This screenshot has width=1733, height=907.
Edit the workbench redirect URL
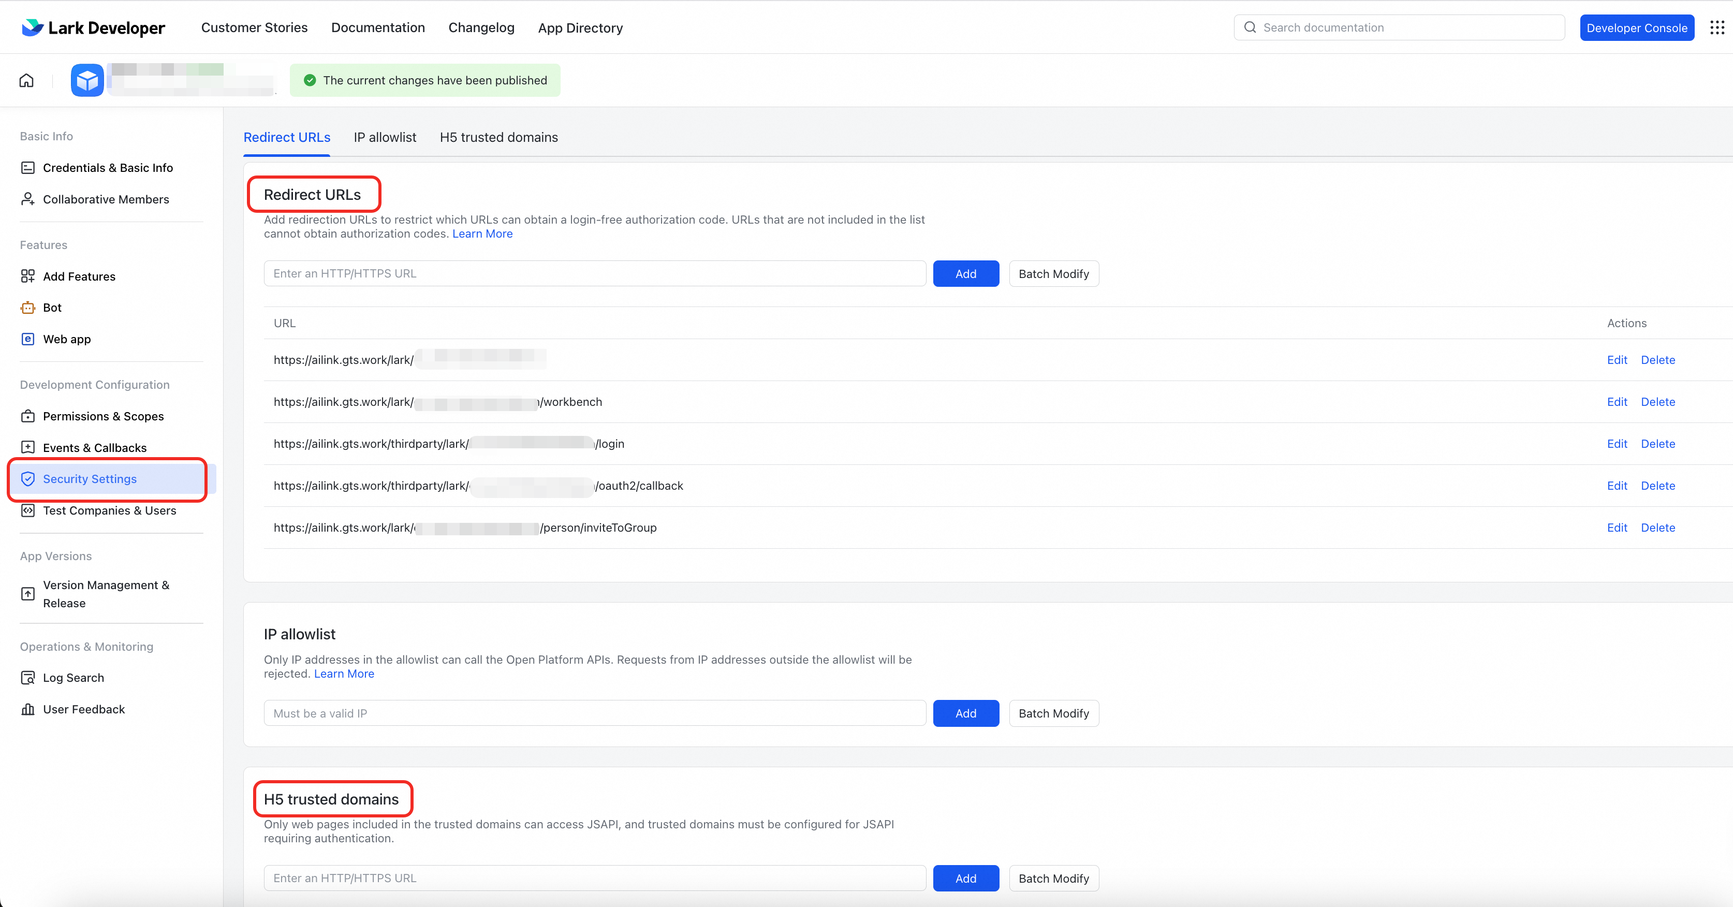[x=1617, y=402]
